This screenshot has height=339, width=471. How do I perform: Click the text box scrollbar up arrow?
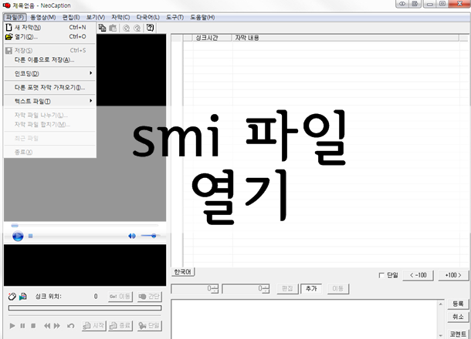pos(441,304)
